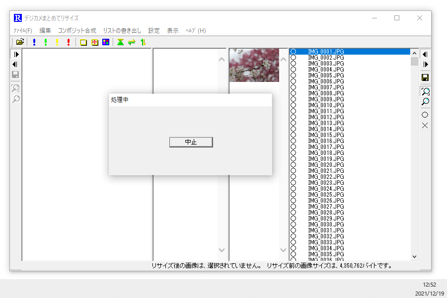Toggle the circle mark beside IMG_0035.JPG

293,254
